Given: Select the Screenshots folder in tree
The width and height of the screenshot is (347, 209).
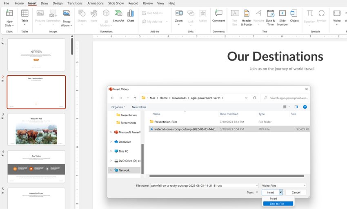Looking at the screenshot, I should (126, 122).
